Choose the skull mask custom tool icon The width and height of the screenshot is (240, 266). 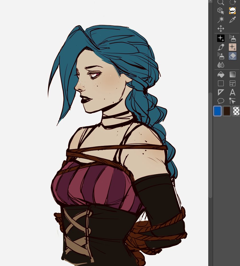(x=232, y=11)
